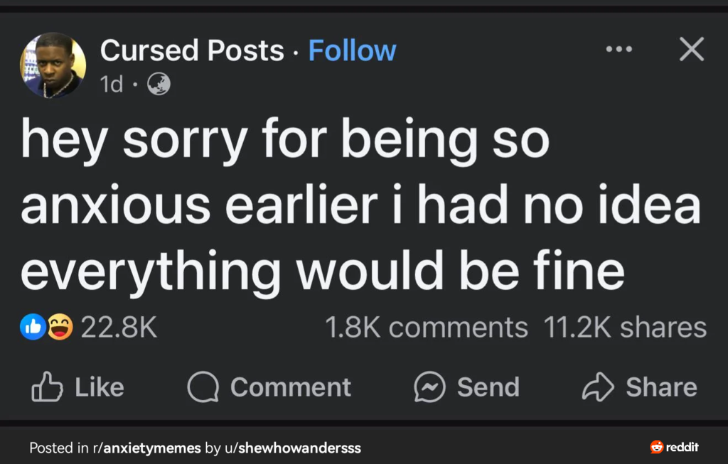Click the blue thumbs-up reaction icon
This screenshot has height=464, width=728.
(x=33, y=327)
